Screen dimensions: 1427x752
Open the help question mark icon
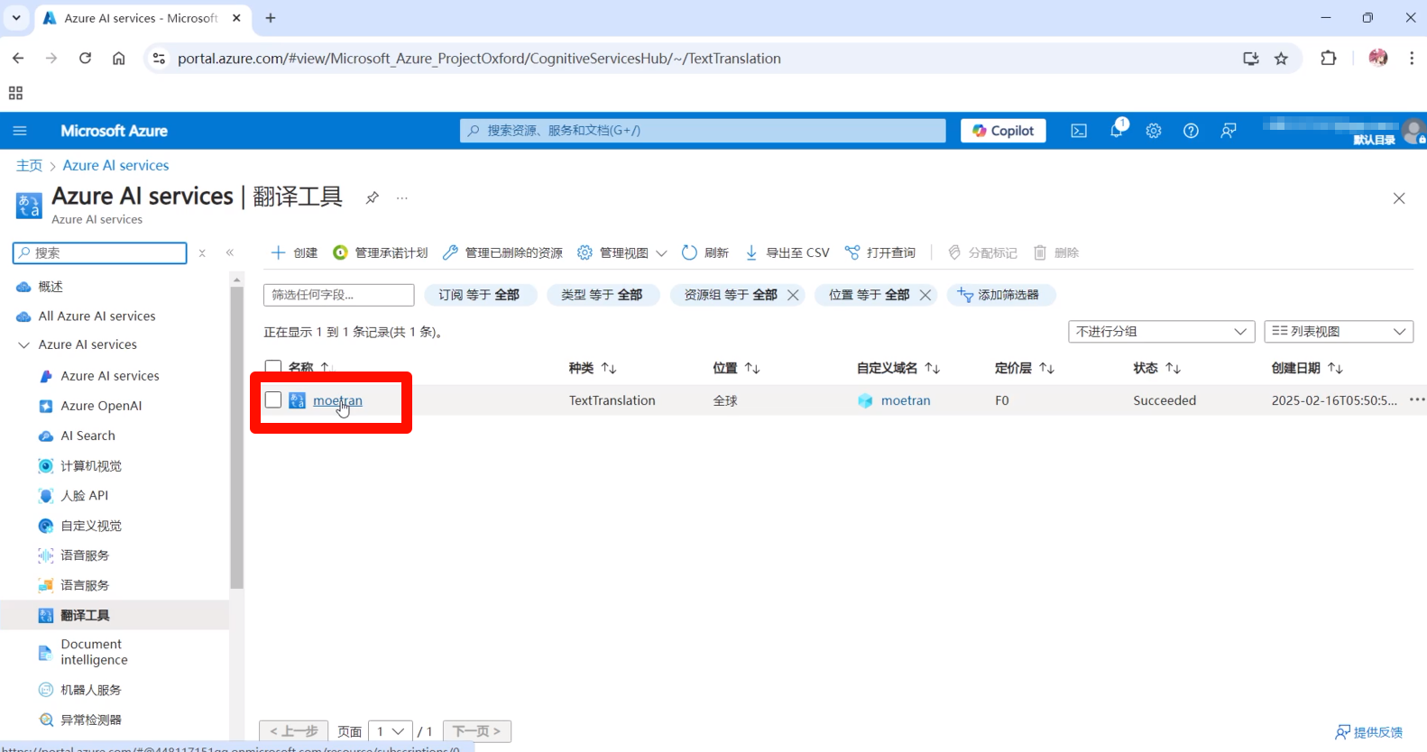1191,131
